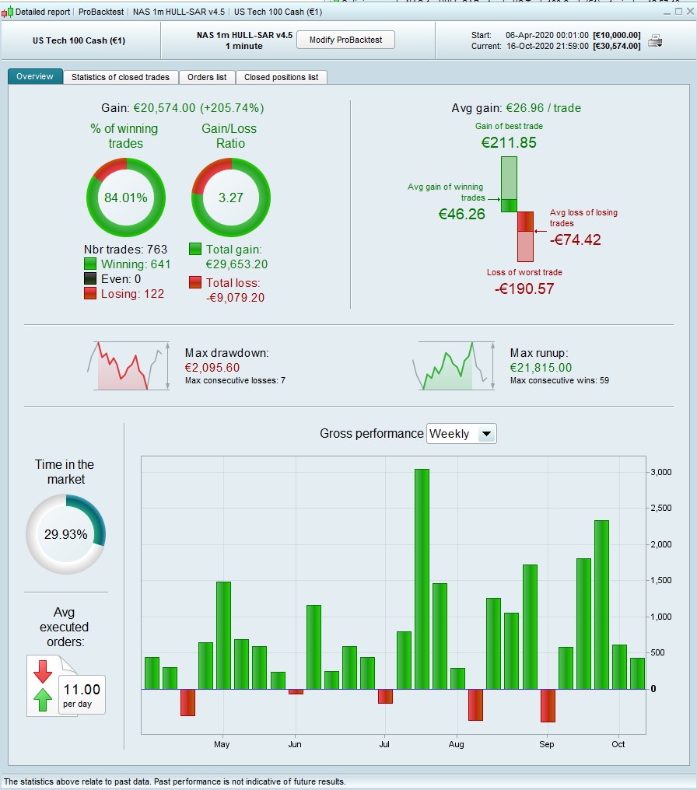
Task: Click the max runup green chart thumbnail
Action: [454, 366]
